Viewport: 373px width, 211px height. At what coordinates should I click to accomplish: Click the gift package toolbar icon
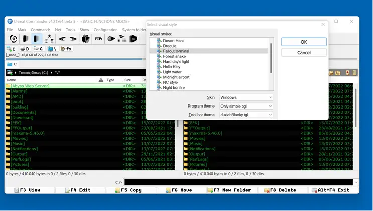(86, 39)
